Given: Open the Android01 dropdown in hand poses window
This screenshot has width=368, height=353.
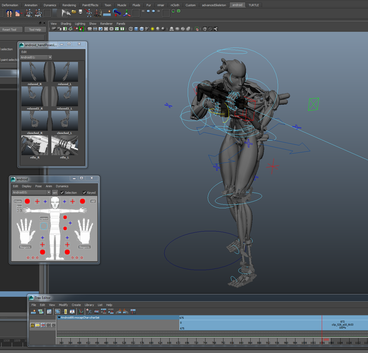Looking at the screenshot, I should (x=36, y=57).
